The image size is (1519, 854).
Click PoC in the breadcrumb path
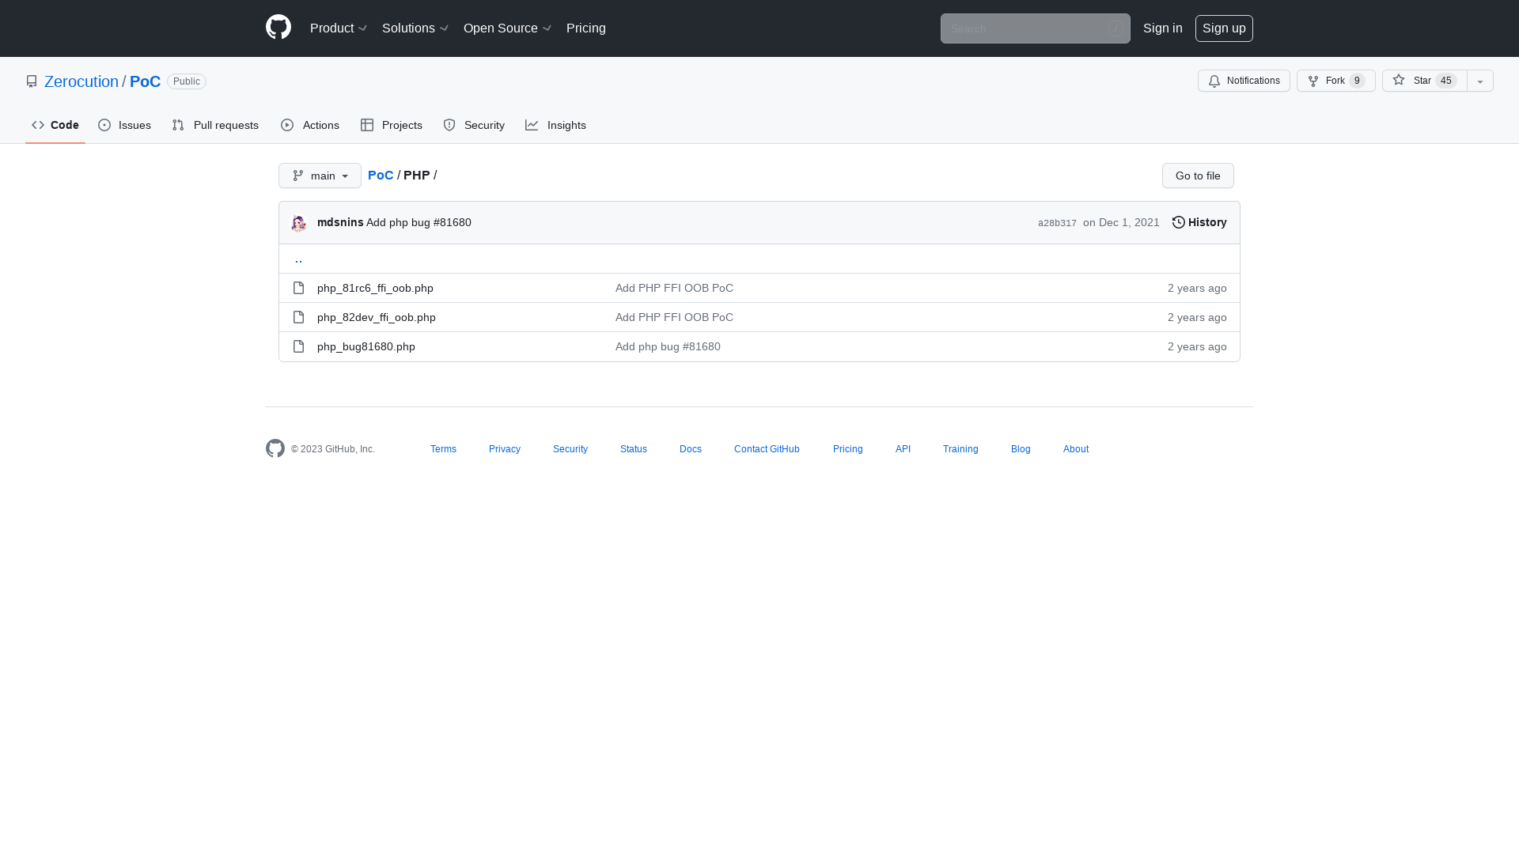[x=381, y=175]
